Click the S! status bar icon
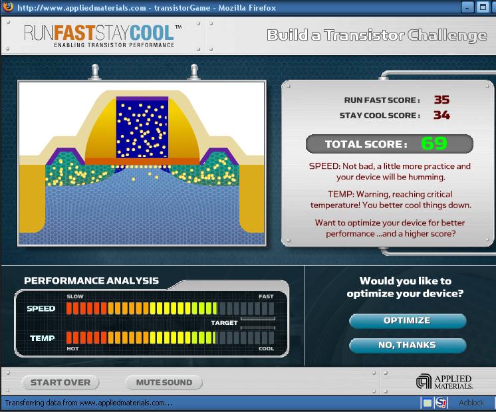 (x=441, y=403)
